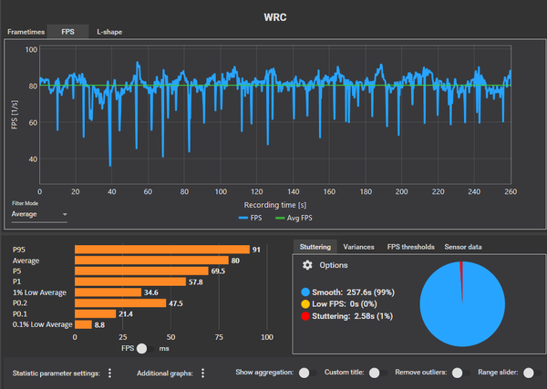547x389 pixels.
Task: Click the yellow Low FPS legend dot
Action: (305, 304)
